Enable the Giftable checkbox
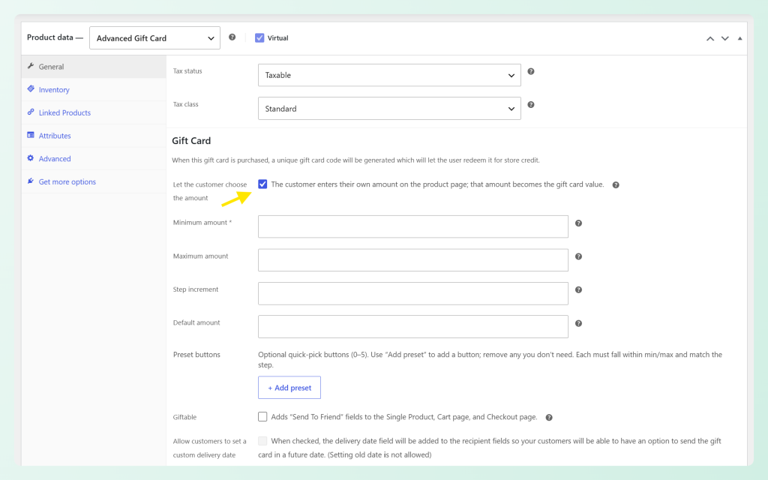 click(x=262, y=417)
